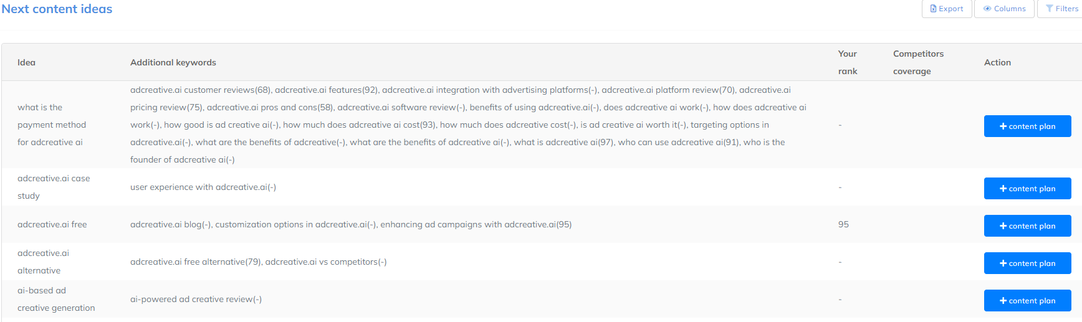Sort by the Idea column header
The width and height of the screenshot is (1082, 322).
(x=26, y=62)
